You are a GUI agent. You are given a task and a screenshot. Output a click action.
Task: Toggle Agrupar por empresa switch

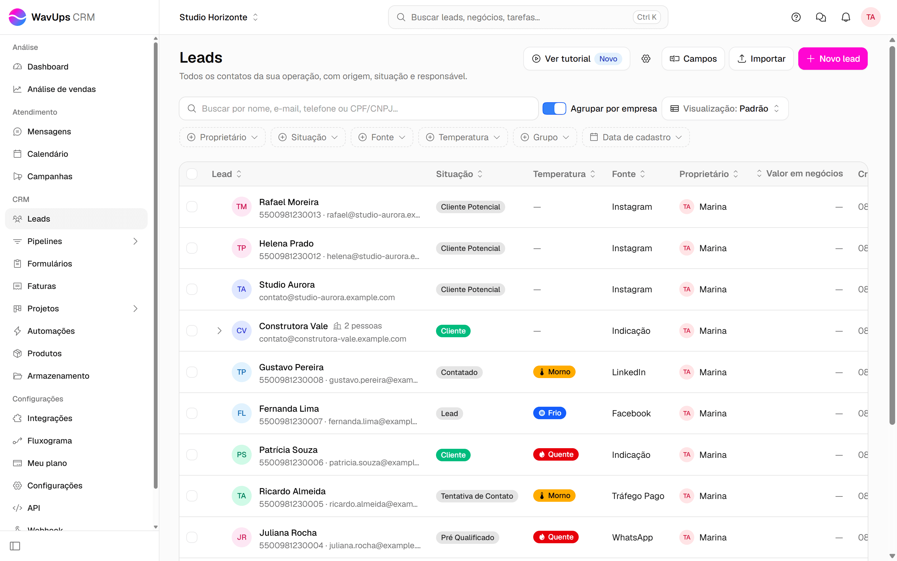(554, 108)
